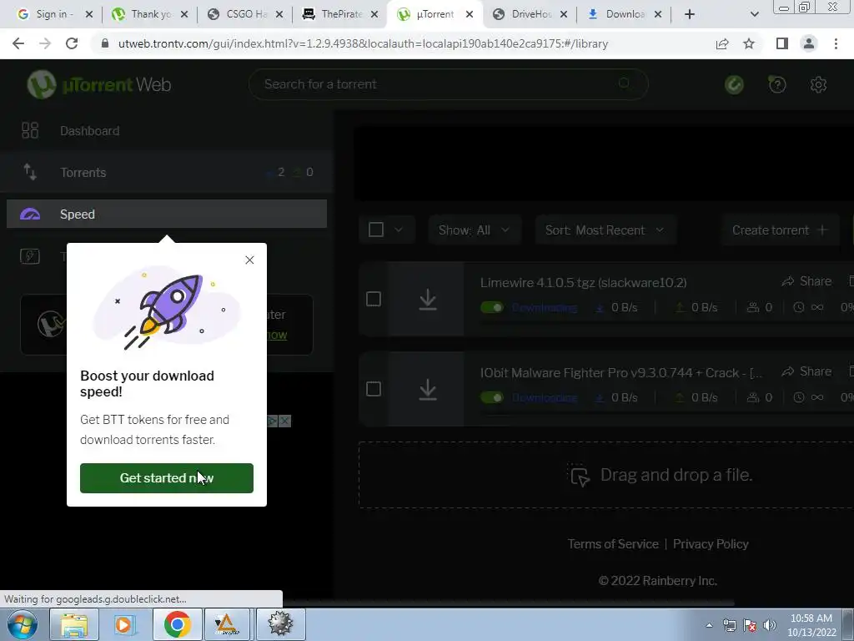This screenshot has height=641, width=854.
Task: Focus the Search for a torrent field
Action: coord(448,84)
